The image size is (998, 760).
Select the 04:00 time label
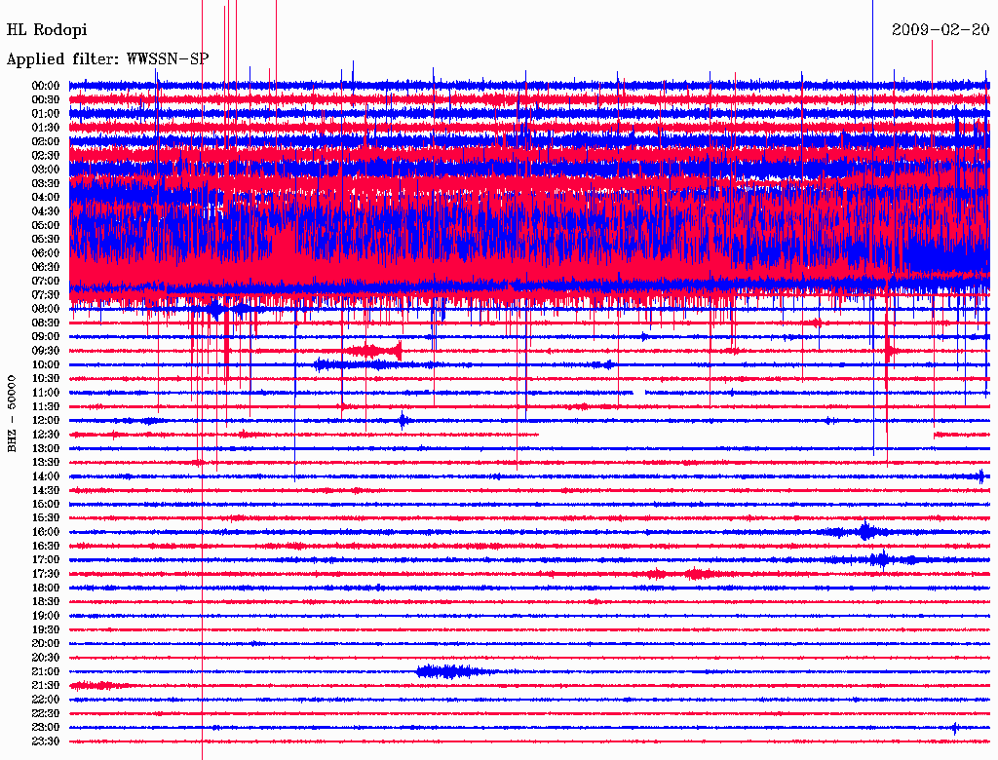[x=46, y=198]
